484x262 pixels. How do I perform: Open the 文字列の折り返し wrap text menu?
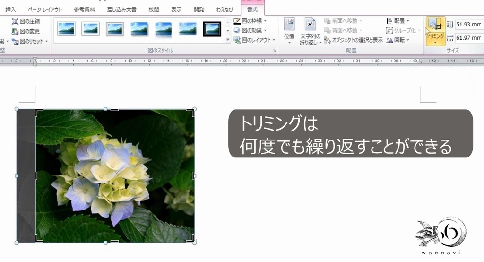click(x=310, y=31)
